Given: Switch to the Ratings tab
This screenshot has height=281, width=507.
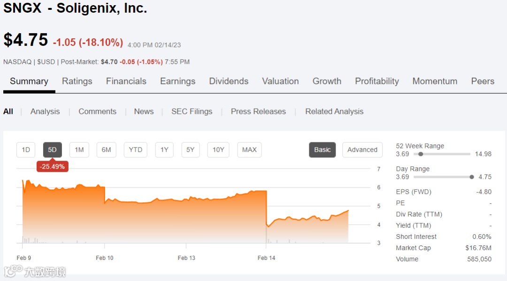Looking at the screenshot, I should tap(77, 81).
